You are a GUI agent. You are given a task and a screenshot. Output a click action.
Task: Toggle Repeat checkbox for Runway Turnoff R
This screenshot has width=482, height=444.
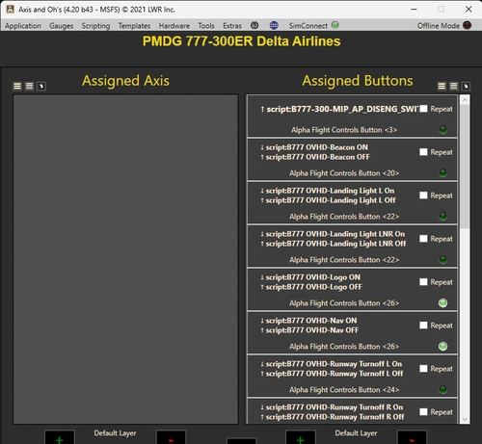point(423,412)
